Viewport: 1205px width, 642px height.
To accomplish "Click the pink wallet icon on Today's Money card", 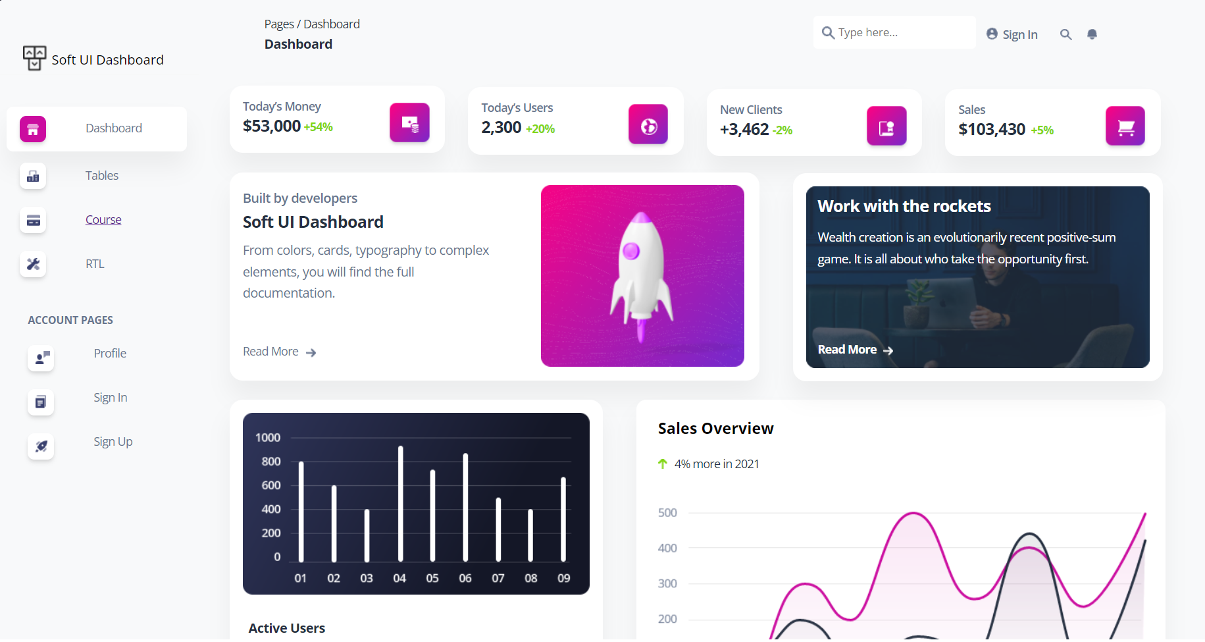I will [x=409, y=122].
